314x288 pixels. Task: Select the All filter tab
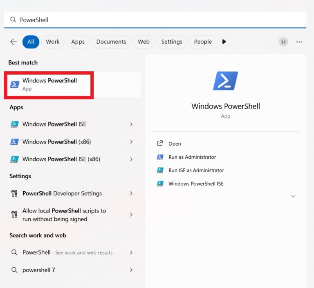[31, 42]
